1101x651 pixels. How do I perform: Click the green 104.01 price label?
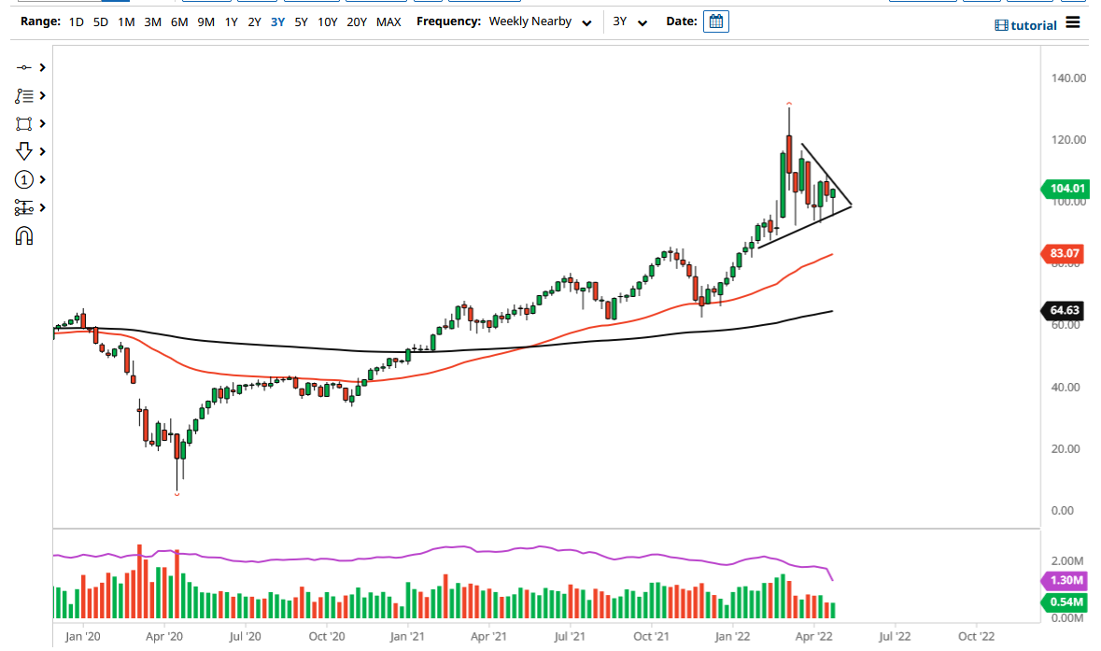tap(1064, 189)
